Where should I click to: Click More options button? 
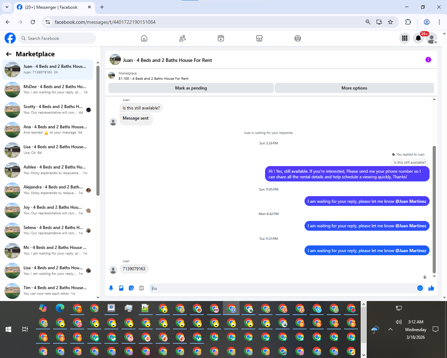point(354,88)
